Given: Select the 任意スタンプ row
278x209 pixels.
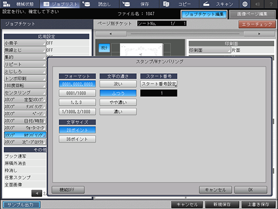Looking at the screenshot, I should (25, 178).
